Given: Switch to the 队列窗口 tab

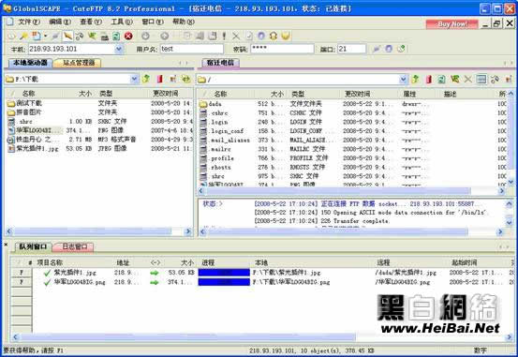Looking at the screenshot, I should [33, 246].
